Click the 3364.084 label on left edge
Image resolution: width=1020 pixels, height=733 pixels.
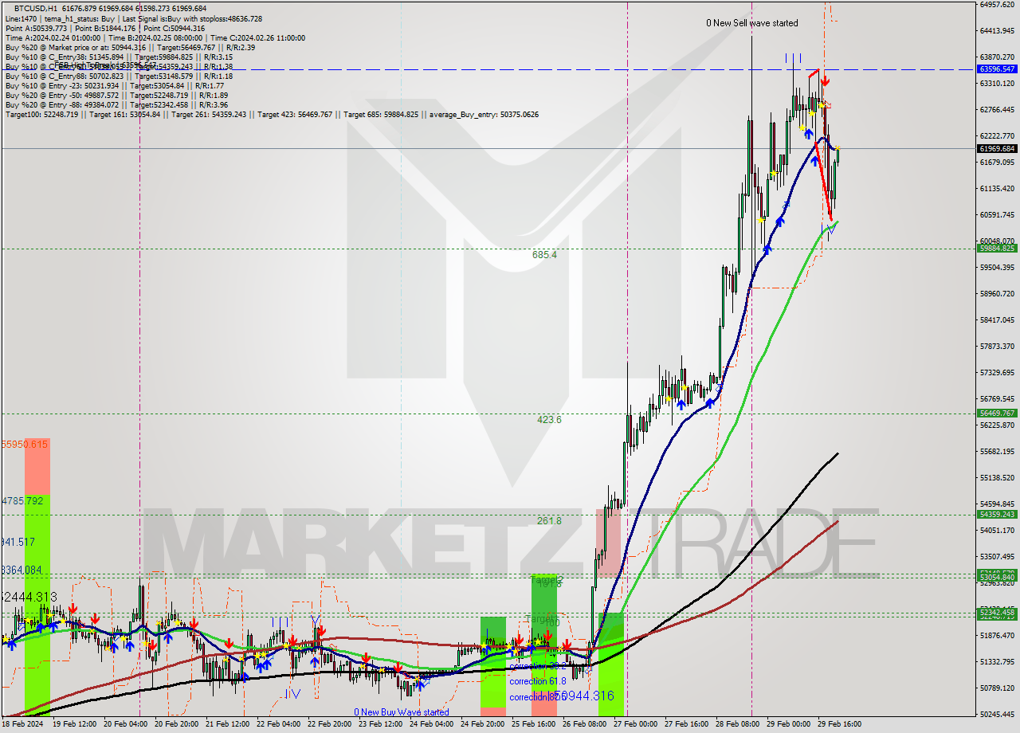pyautogui.click(x=21, y=570)
